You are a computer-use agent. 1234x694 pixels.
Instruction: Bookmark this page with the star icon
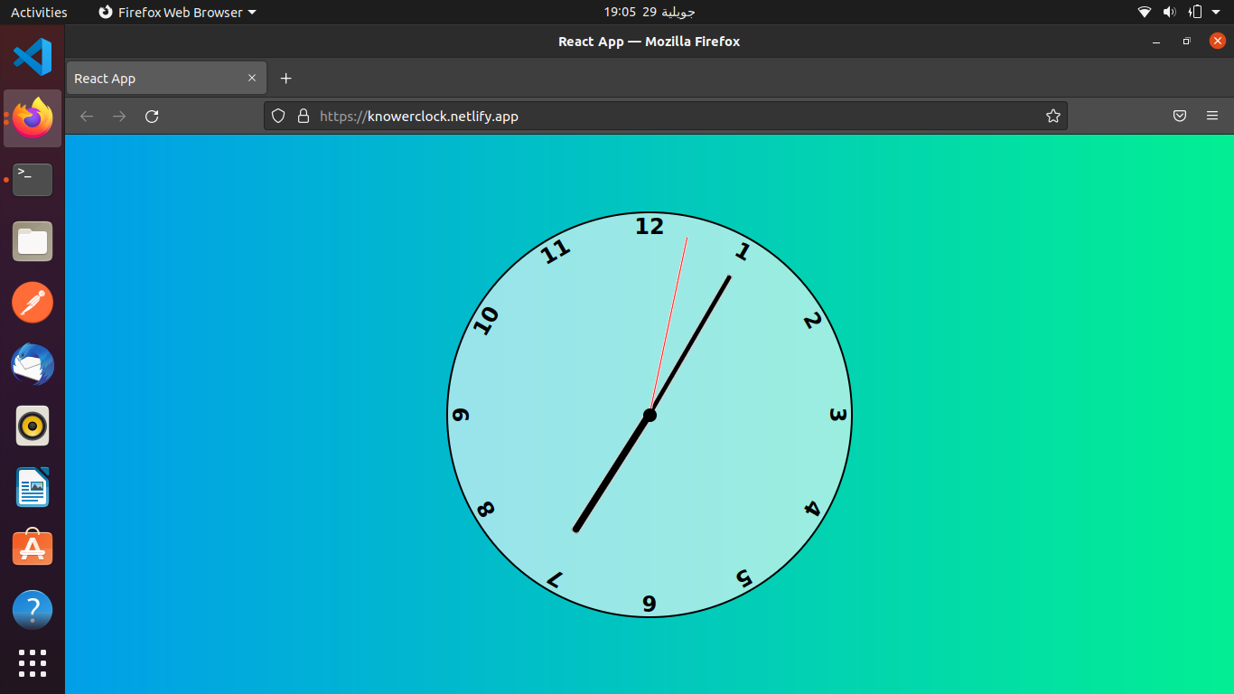tap(1052, 116)
